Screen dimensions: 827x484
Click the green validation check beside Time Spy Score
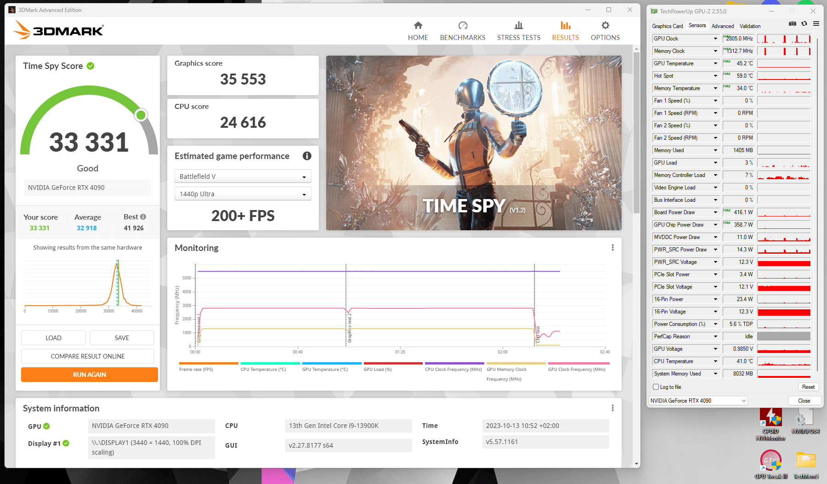coord(91,66)
